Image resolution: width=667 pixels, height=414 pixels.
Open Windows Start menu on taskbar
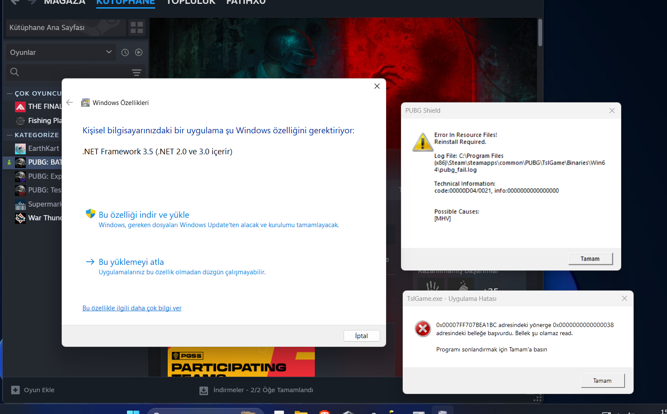(x=133, y=412)
